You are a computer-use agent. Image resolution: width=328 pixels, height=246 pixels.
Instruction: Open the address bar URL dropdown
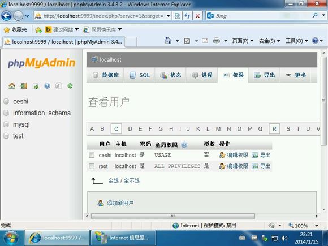click(168, 16)
